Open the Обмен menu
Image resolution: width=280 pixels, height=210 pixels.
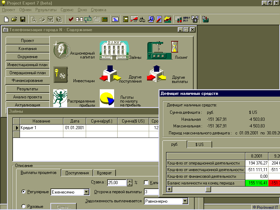pyautogui.click(x=25, y=10)
